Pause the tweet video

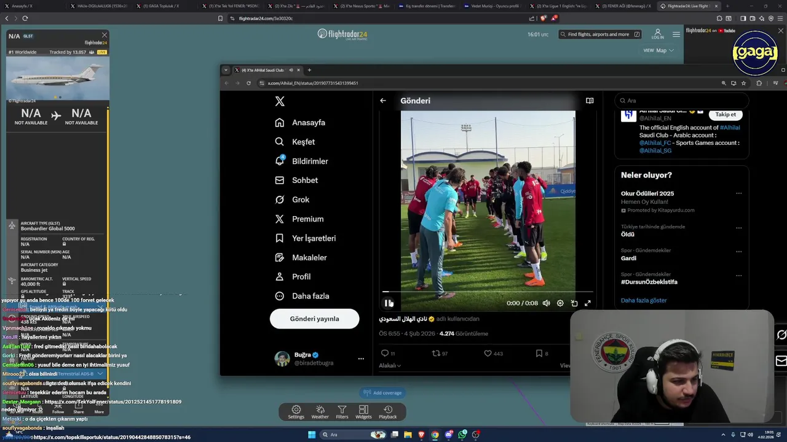(x=388, y=303)
